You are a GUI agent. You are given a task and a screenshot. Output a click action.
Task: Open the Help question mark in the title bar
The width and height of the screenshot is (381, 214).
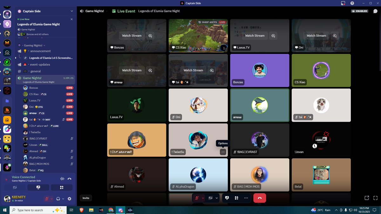coord(352,3)
